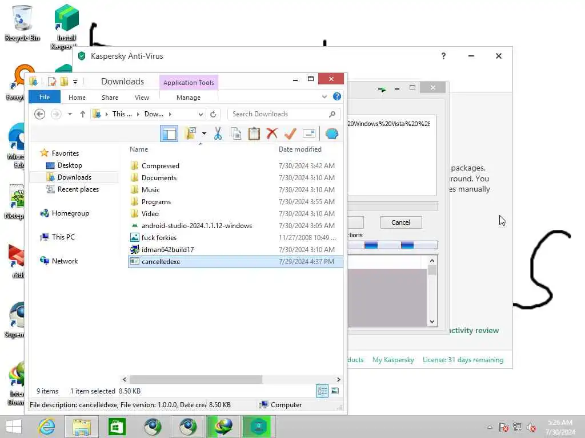The image size is (585, 438).
Task: Click the orange checkmark Properties icon
Action: [290, 133]
